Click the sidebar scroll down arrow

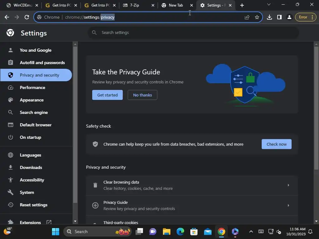click(x=75, y=221)
